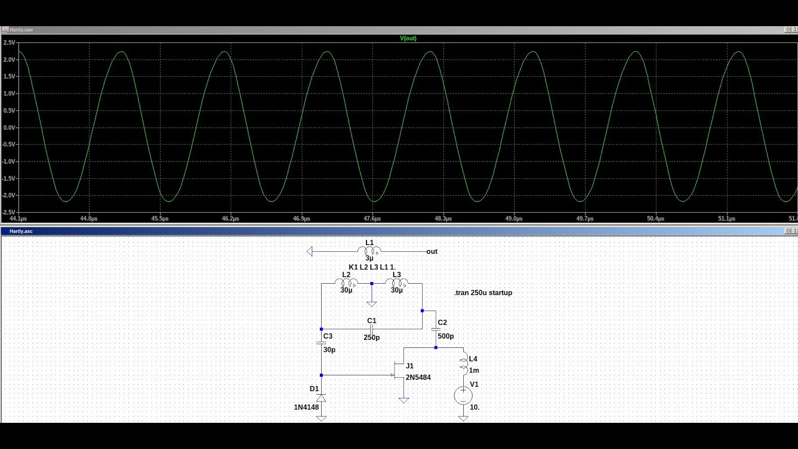The image size is (798, 449).
Task: Click the D1 diode symbol
Action: 321,397
